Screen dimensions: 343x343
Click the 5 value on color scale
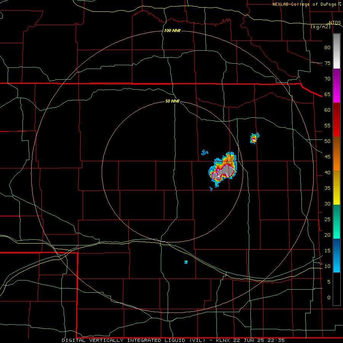[329, 282]
